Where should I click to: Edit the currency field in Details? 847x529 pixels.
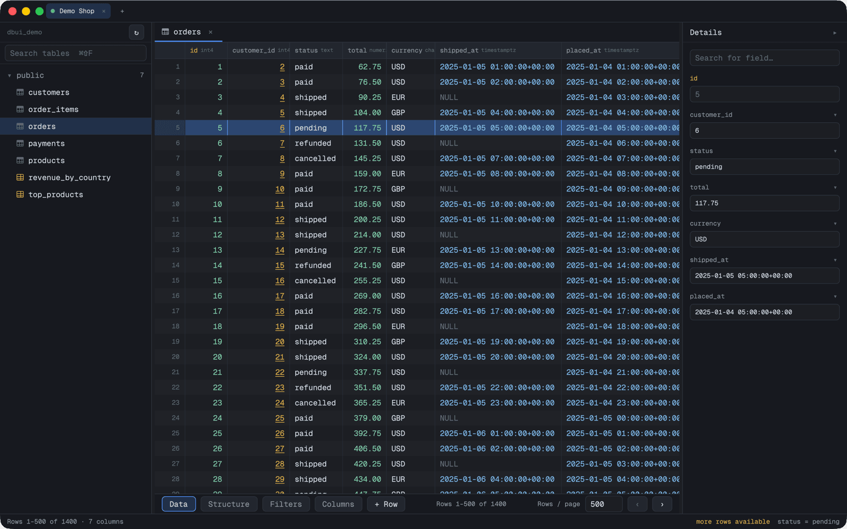click(x=764, y=239)
